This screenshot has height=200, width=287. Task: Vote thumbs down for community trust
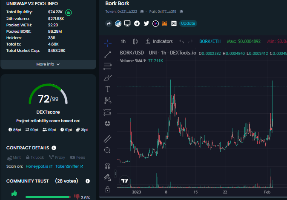77,197
